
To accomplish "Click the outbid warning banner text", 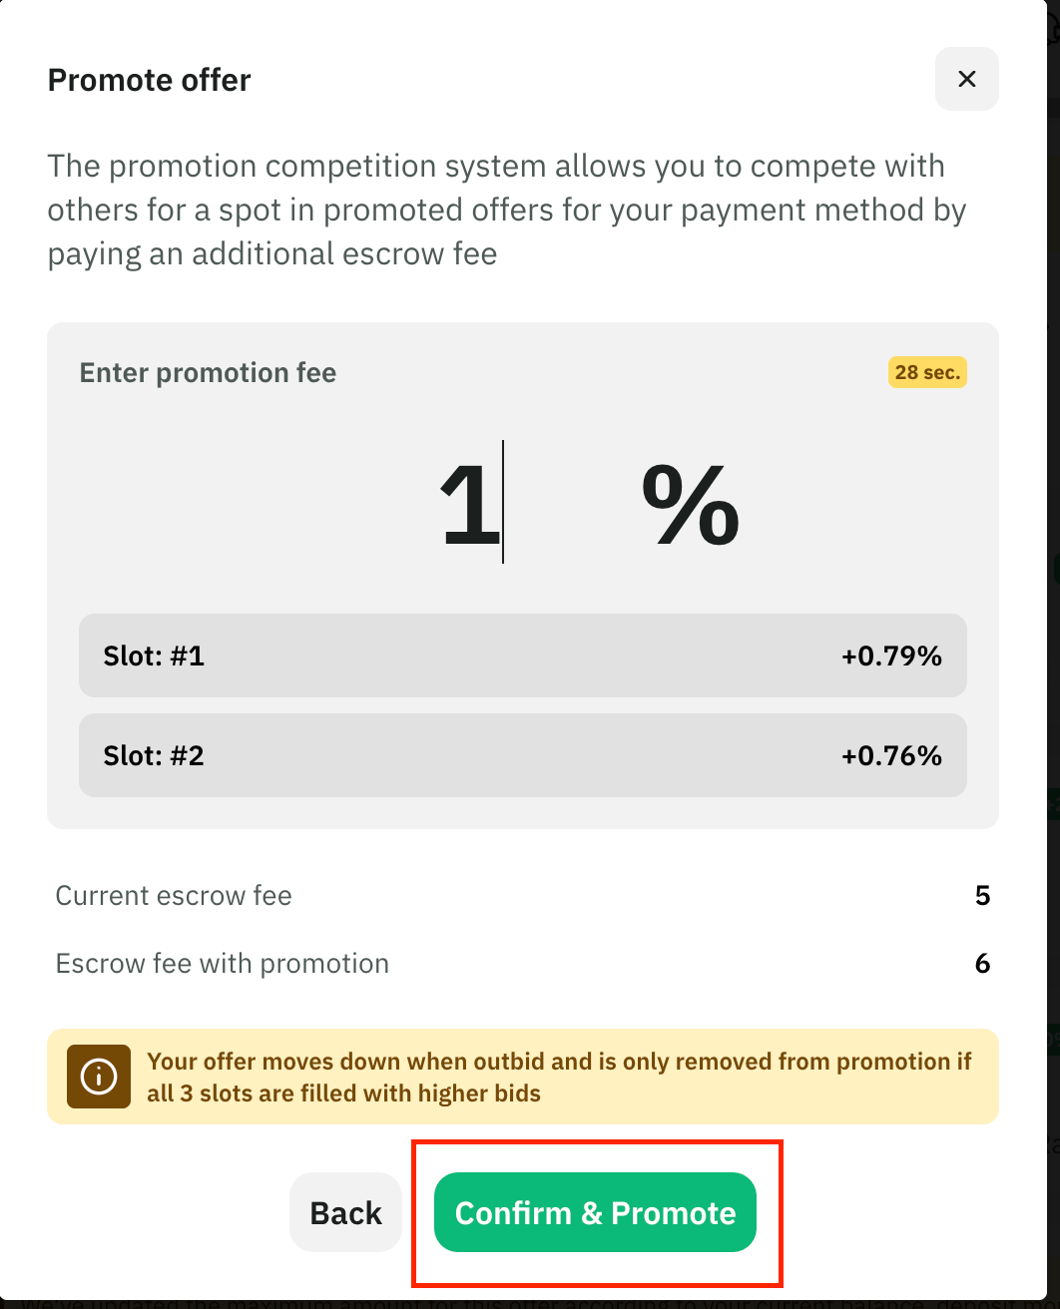I will coord(559,1077).
